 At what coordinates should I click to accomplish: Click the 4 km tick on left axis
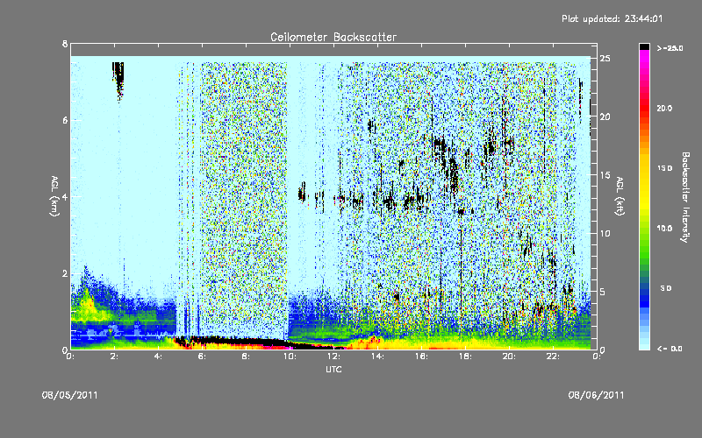[x=65, y=196]
